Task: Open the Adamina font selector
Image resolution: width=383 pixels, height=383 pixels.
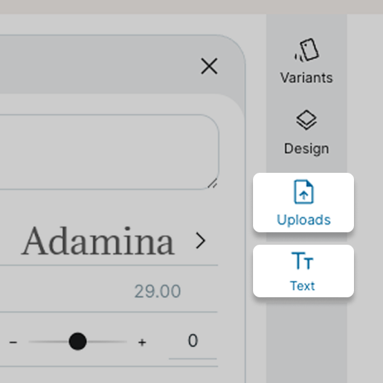Action: coord(109,241)
